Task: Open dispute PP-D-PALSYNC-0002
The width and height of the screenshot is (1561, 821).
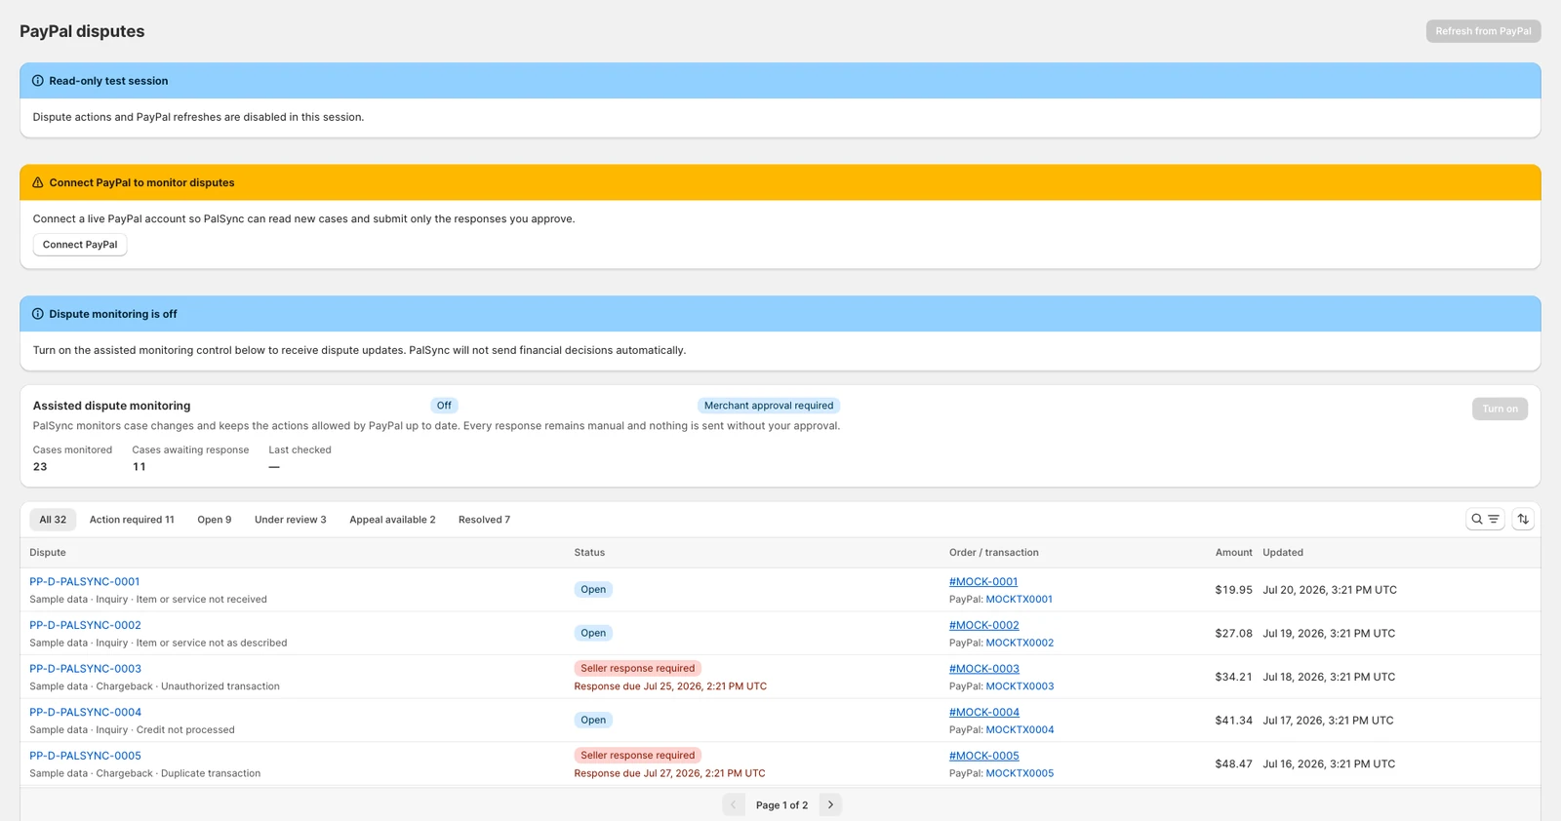Action: 85,625
